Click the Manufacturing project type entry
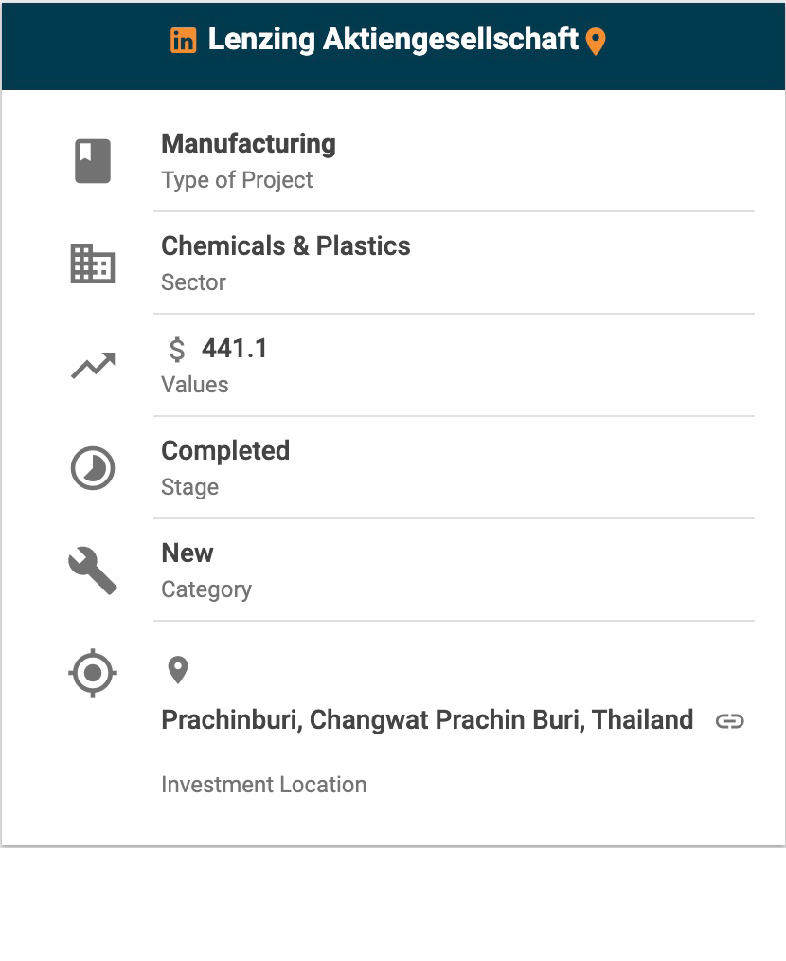 pyautogui.click(x=248, y=144)
